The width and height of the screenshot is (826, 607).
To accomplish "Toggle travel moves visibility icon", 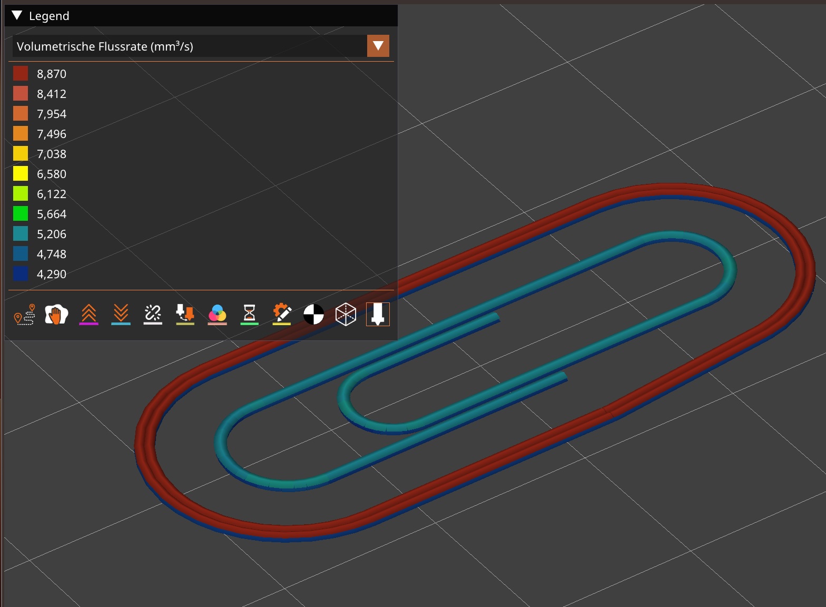I will 24,315.
